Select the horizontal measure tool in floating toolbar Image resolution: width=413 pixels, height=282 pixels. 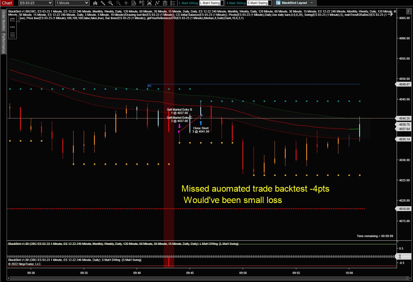point(12,27)
